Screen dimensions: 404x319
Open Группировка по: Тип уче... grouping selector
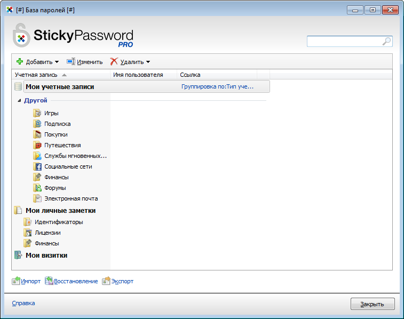coord(217,86)
